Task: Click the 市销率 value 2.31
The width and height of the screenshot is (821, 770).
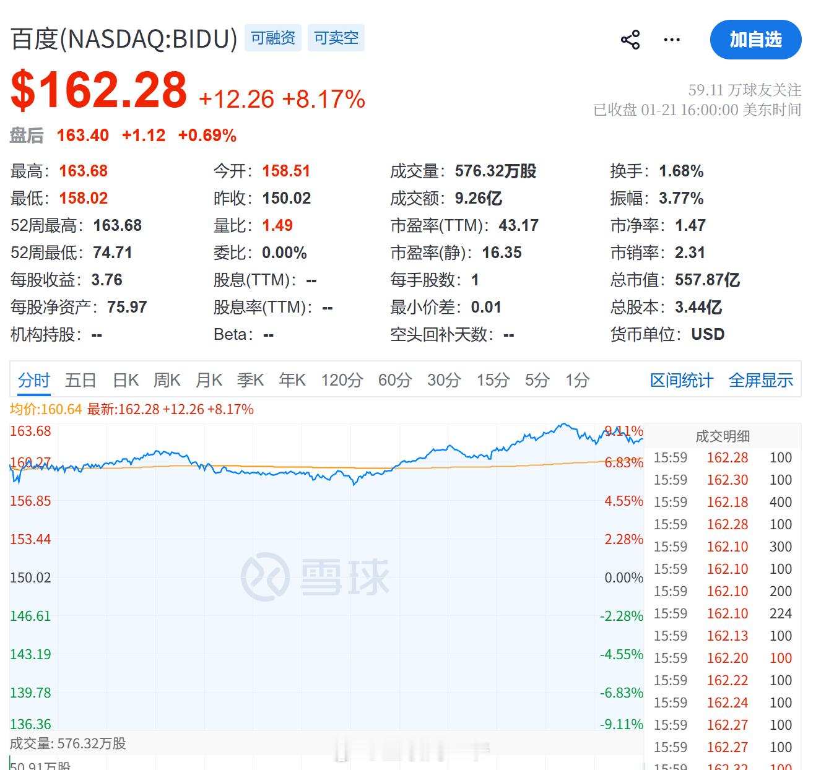Action: point(690,253)
